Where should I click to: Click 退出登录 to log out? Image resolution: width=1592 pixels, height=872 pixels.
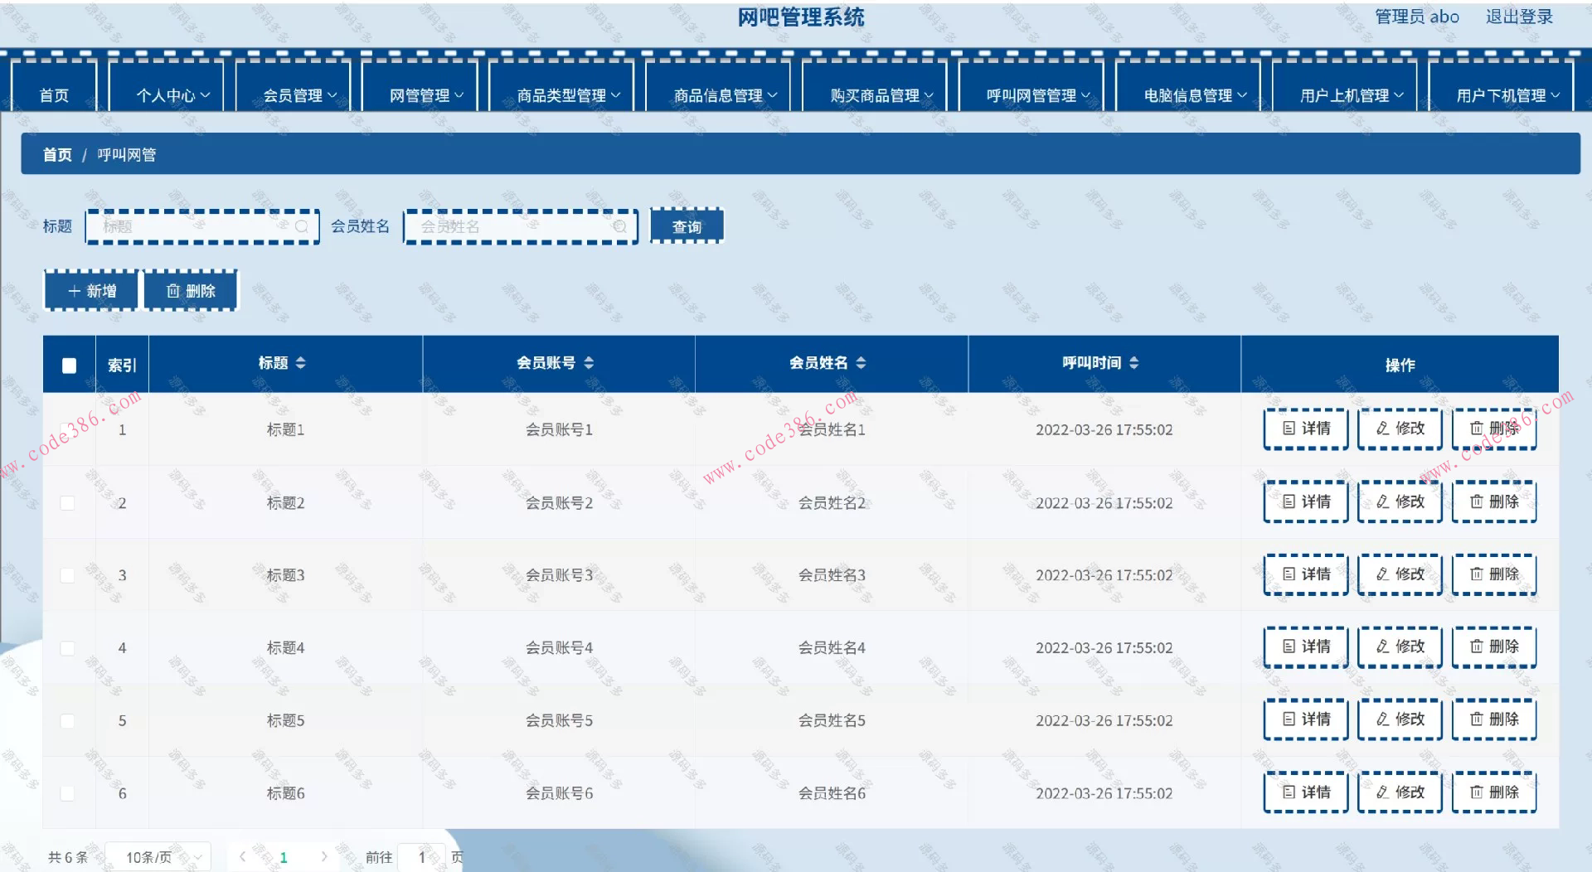pyautogui.click(x=1519, y=17)
